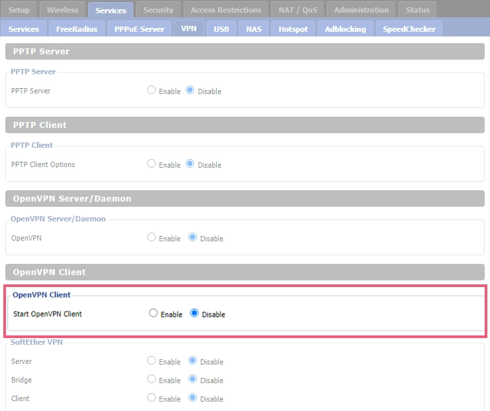The image size is (490, 411).
Task: Select Disable for PPTP Server
Action: click(190, 90)
